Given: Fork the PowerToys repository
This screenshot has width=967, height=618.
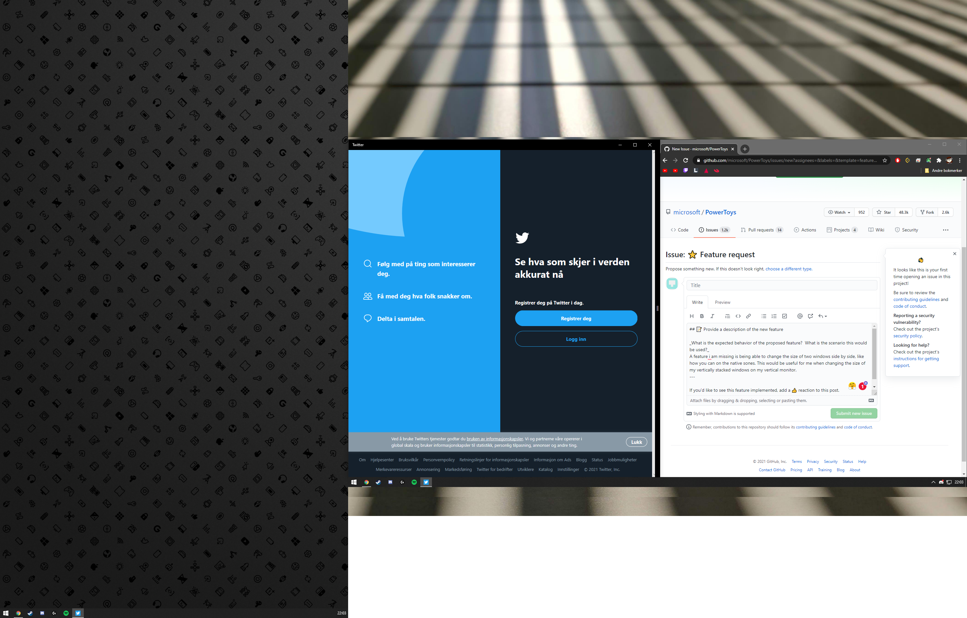Looking at the screenshot, I should click(927, 212).
